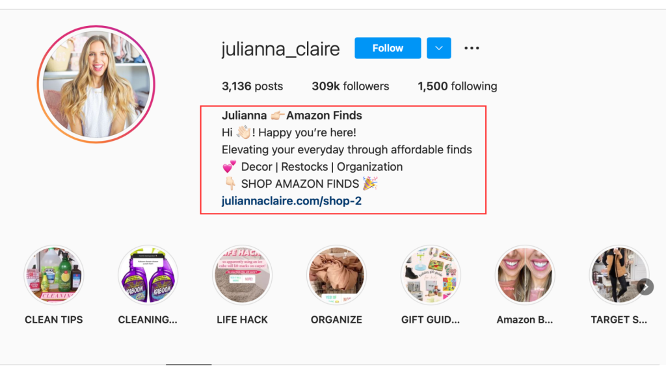666x374 pixels.
Task: Follow the julianna_claire account
Action: tap(388, 48)
